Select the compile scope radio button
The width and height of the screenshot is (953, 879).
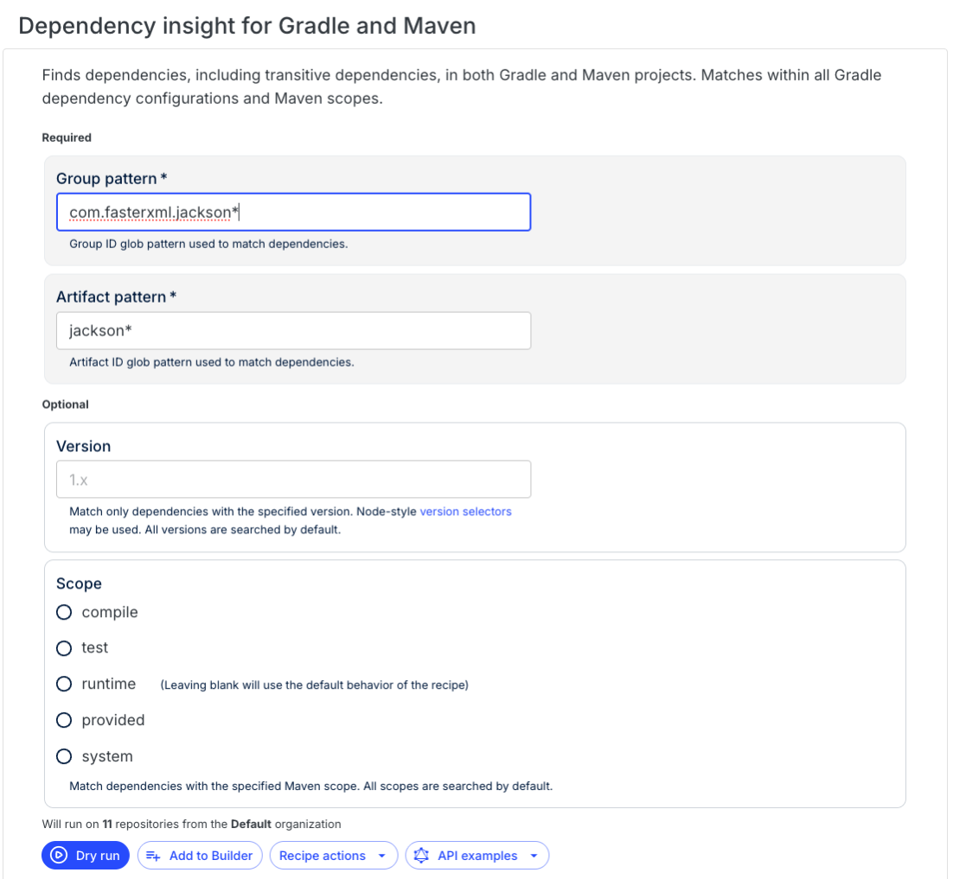pos(64,612)
